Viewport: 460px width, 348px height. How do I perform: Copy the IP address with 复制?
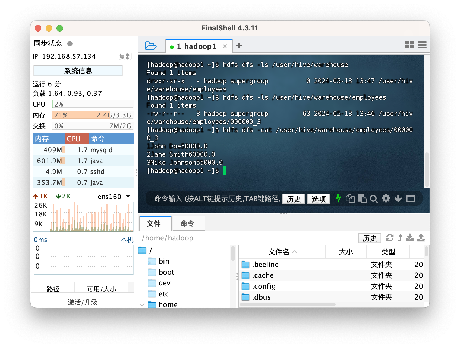125,56
